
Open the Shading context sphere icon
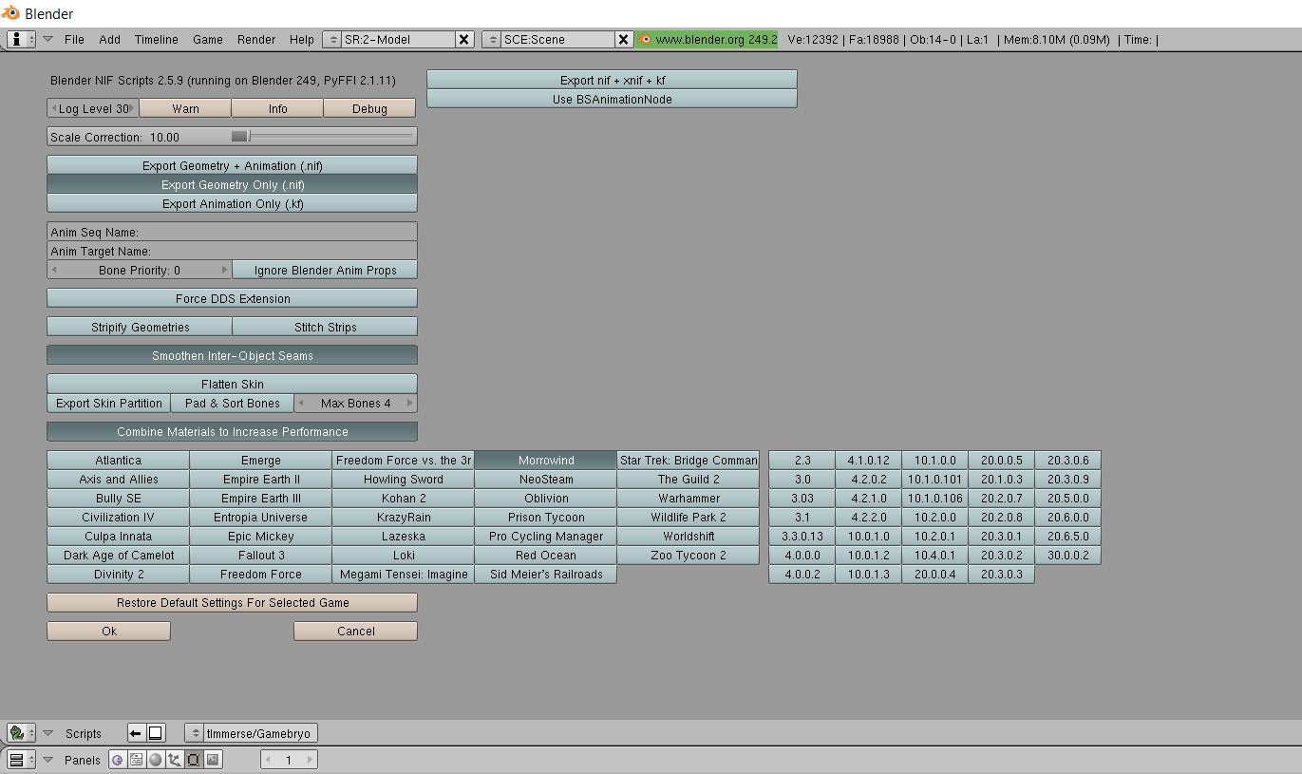[x=156, y=760]
